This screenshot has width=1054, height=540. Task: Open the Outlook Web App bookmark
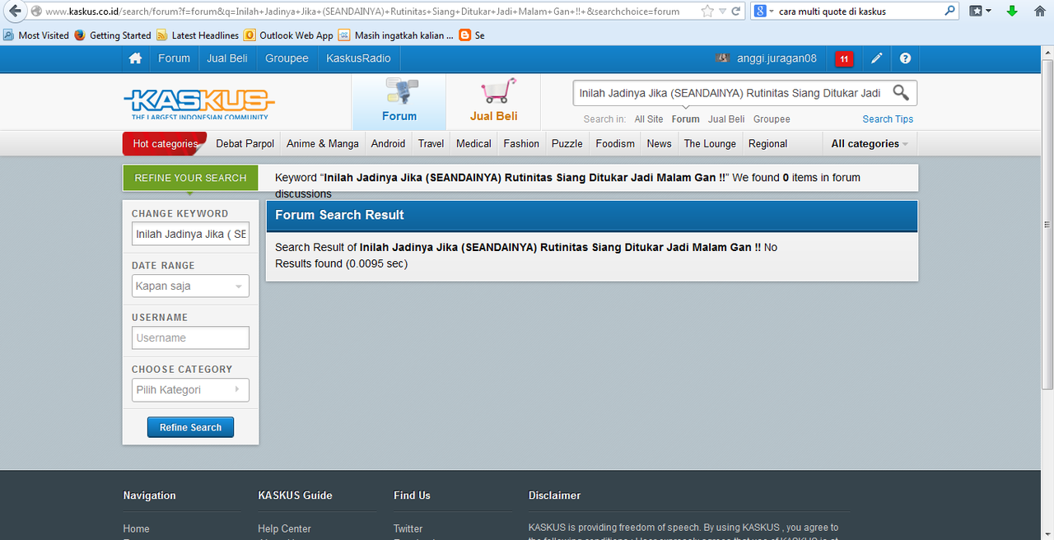288,35
